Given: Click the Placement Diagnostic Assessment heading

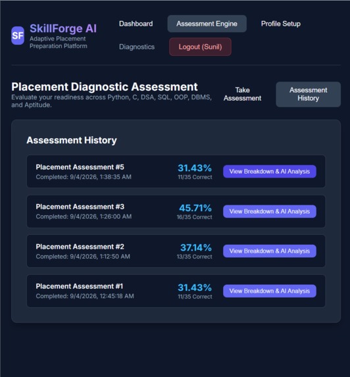Looking at the screenshot, I should tap(105, 87).
